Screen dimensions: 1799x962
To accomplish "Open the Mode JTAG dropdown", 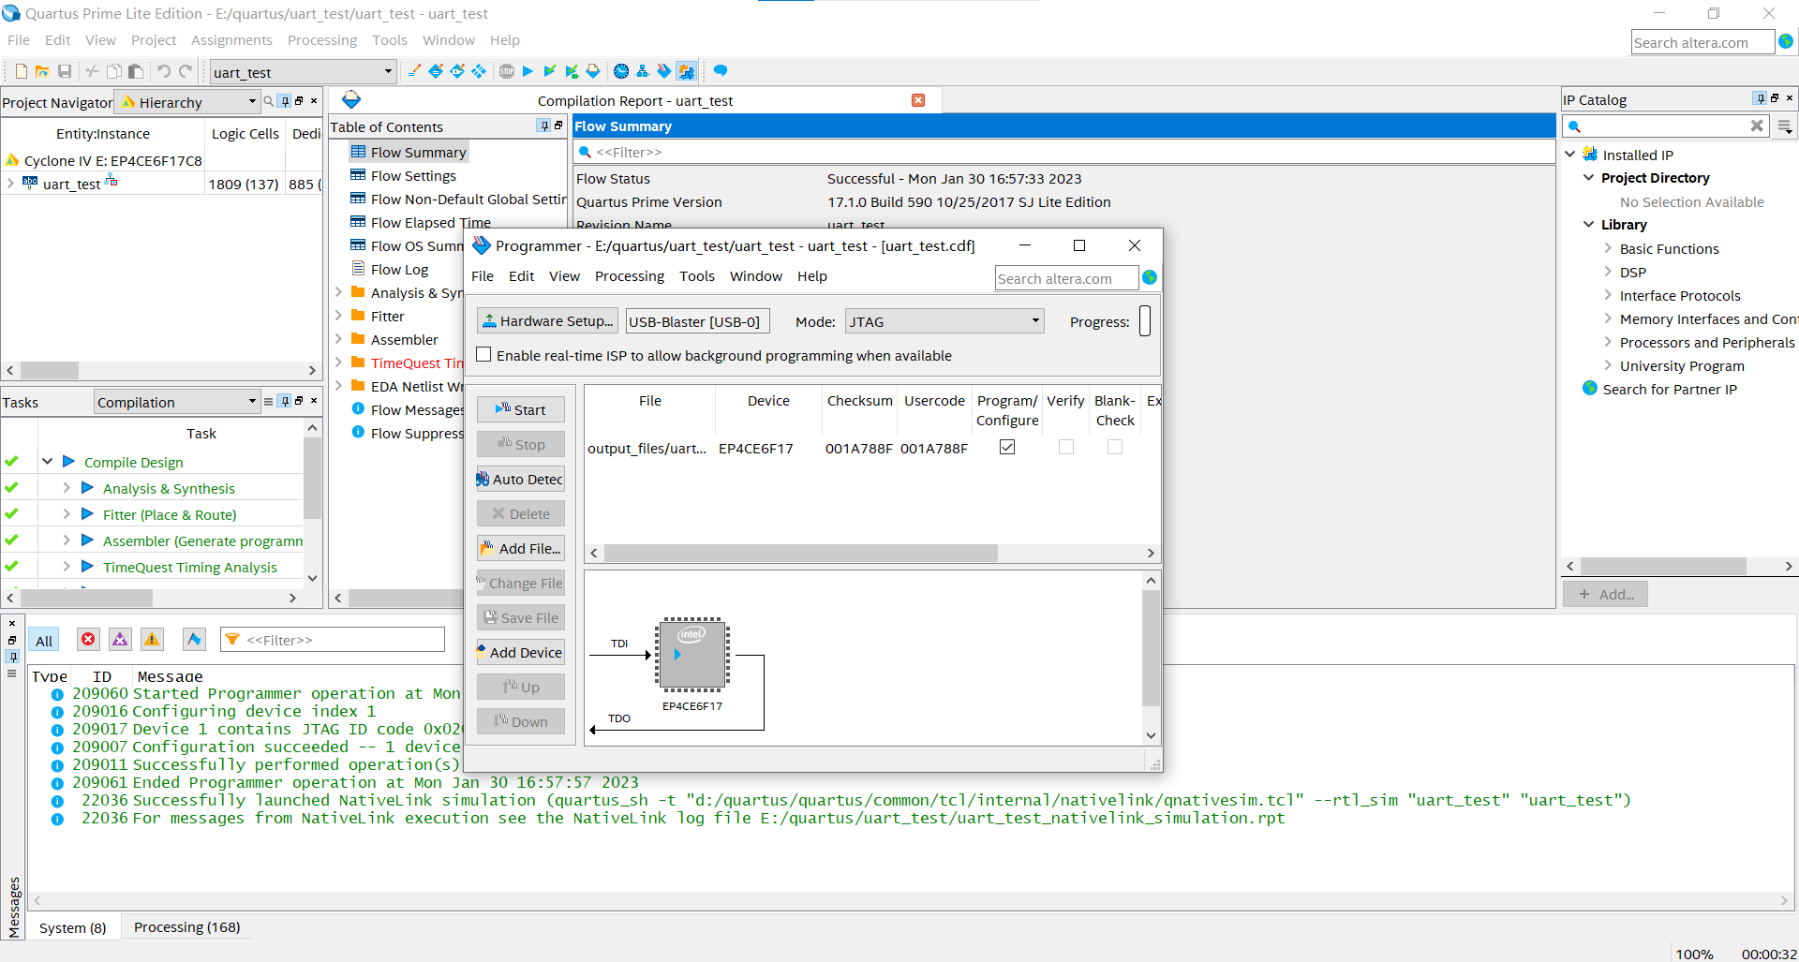I will point(944,321).
